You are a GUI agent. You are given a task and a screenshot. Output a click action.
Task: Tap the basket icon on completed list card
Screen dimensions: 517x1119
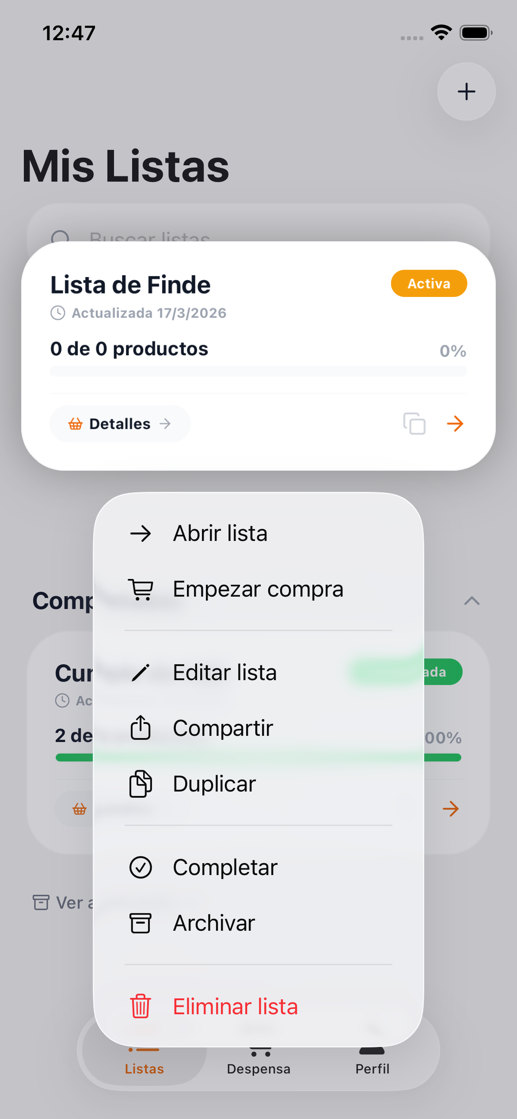pyautogui.click(x=80, y=809)
